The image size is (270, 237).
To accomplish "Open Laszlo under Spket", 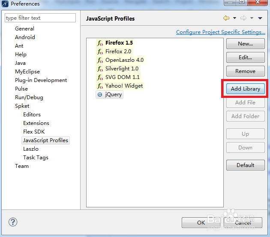I will (31, 149).
